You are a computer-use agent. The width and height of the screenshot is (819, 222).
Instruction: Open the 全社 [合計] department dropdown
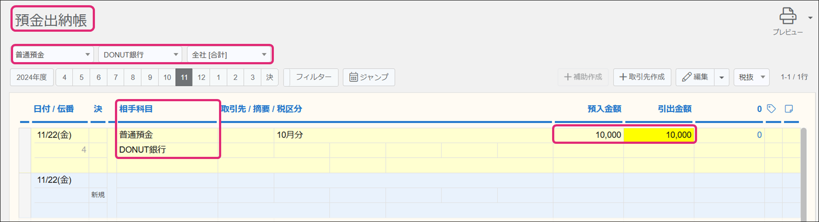229,55
